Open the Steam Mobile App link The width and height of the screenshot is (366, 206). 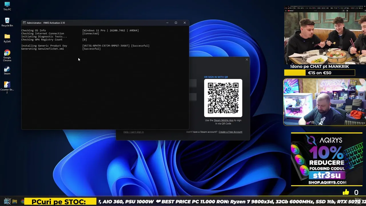pyautogui.click(x=224, y=120)
